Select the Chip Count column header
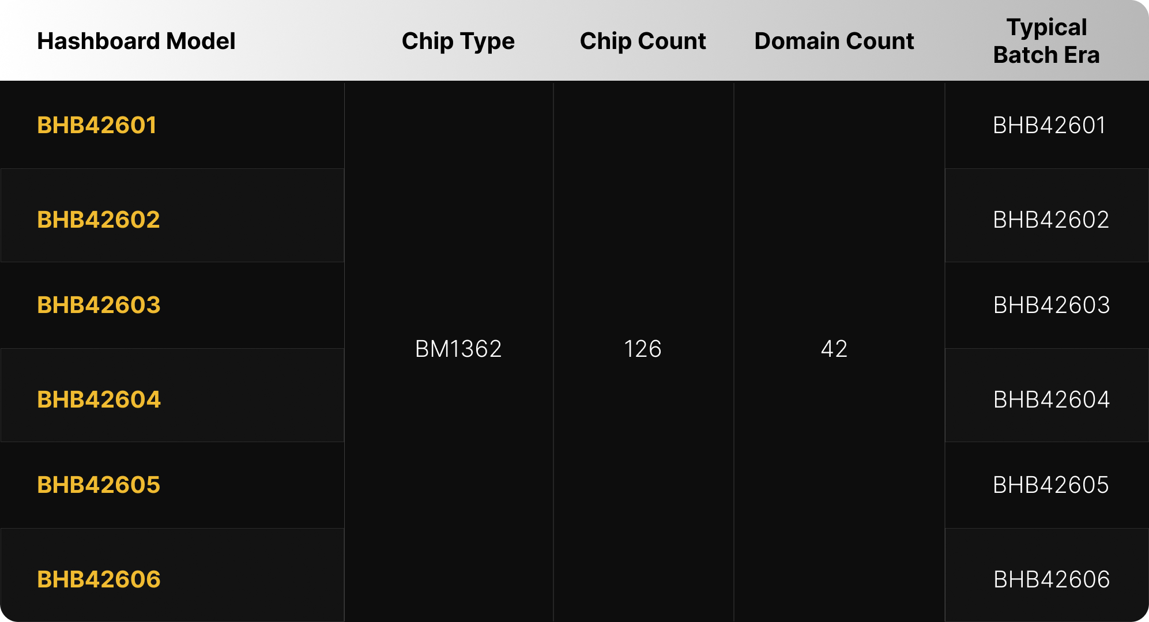 pos(643,41)
